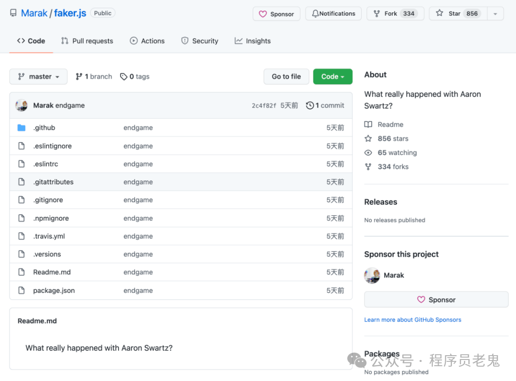The height and width of the screenshot is (381, 516).
Task: Open the Security tab
Action: pyautogui.click(x=200, y=41)
